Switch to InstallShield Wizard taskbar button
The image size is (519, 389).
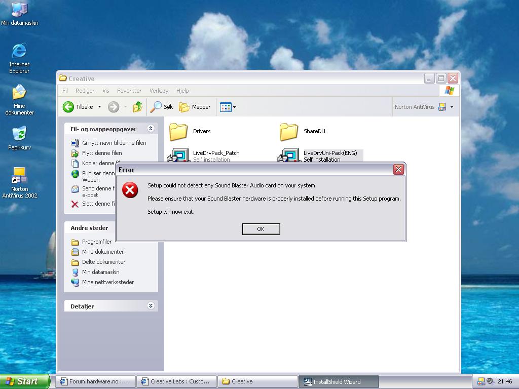[338, 381]
